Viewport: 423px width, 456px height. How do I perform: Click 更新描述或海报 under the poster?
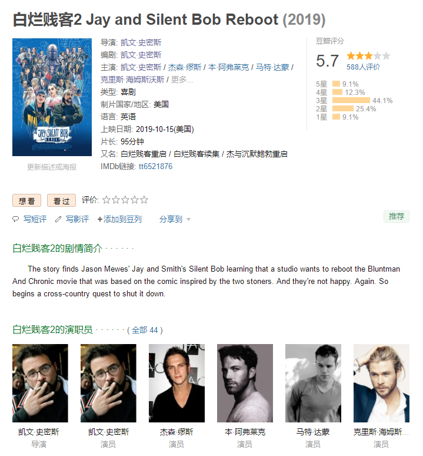pyautogui.click(x=52, y=167)
